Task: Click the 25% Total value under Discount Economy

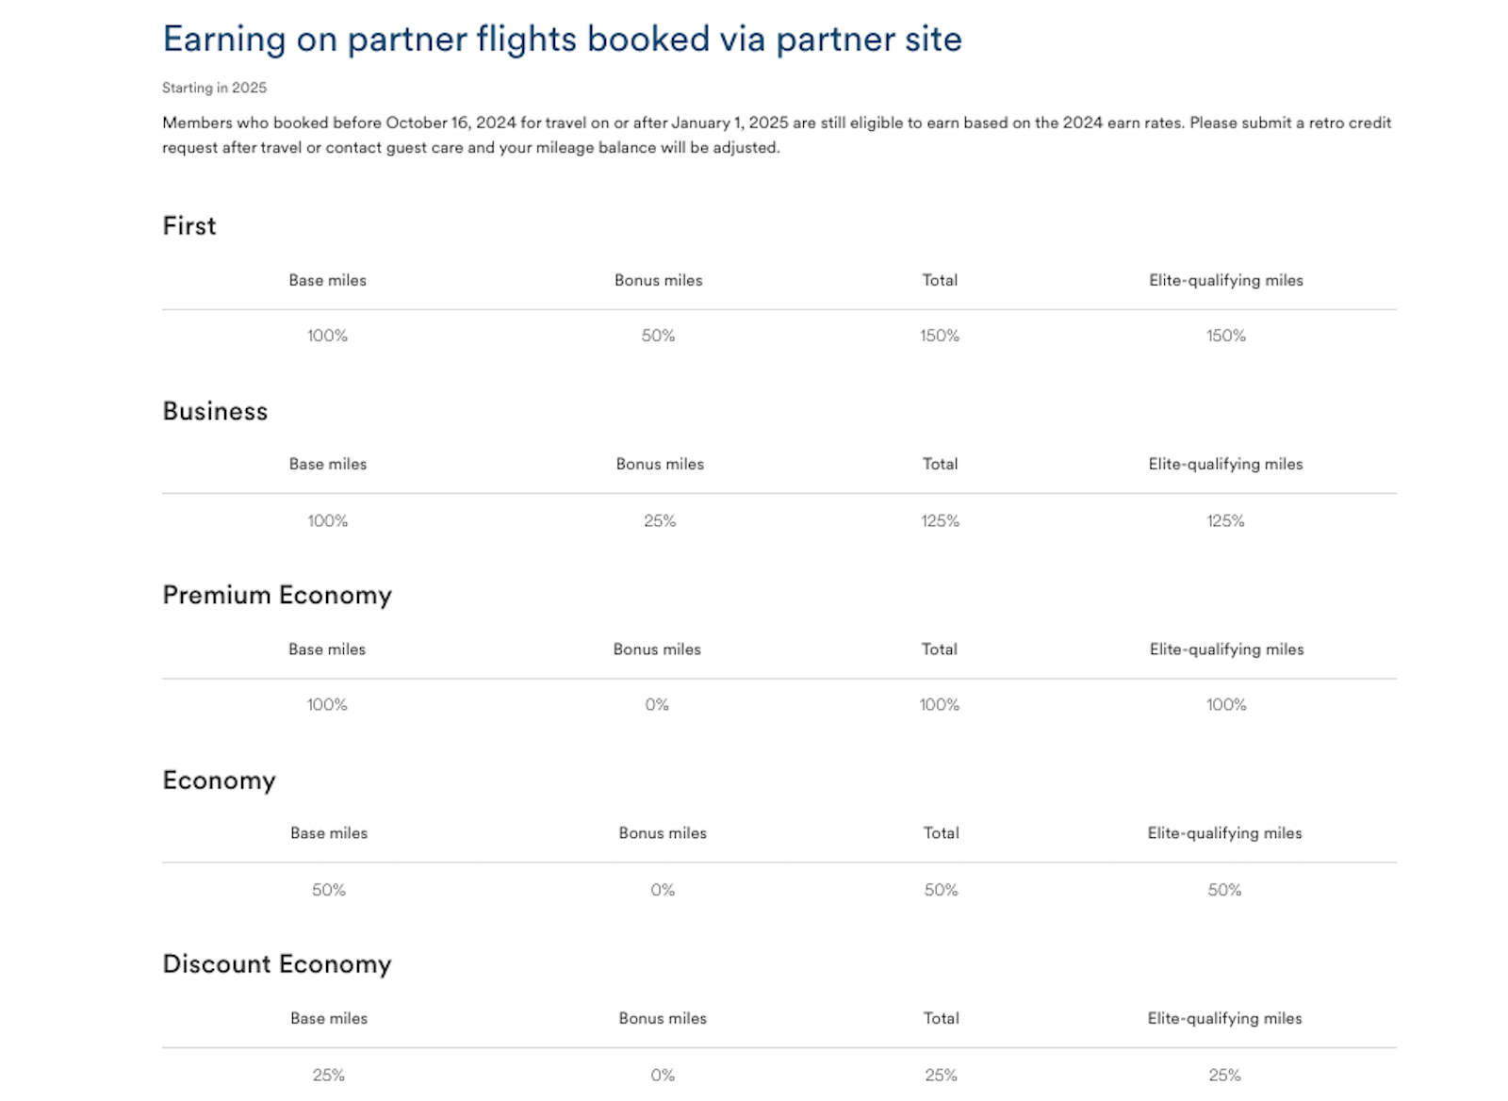Action: click(941, 1075)
